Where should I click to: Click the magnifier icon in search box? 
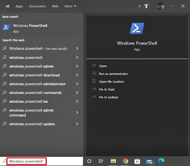[4, 161]
